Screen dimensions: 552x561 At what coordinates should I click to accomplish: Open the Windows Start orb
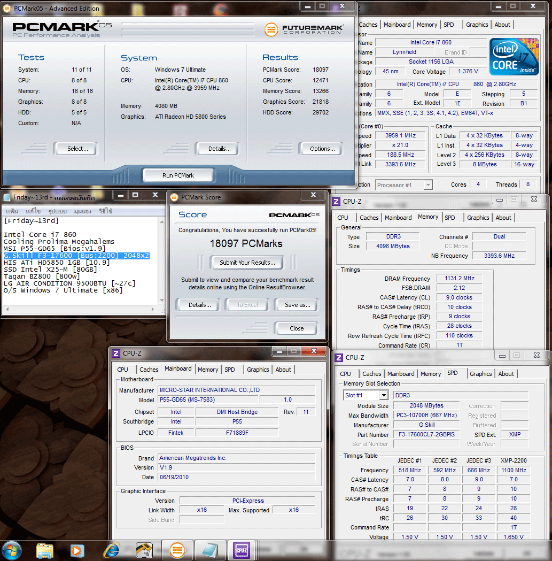[12, 551]
